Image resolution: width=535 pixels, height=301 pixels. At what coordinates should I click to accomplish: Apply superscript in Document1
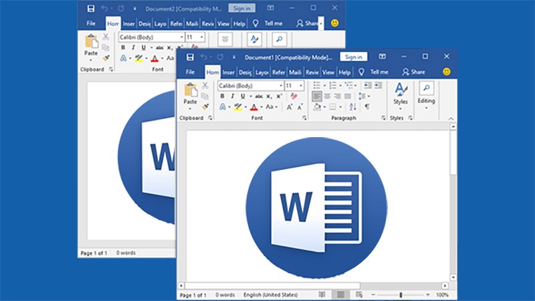coord(279,96)
